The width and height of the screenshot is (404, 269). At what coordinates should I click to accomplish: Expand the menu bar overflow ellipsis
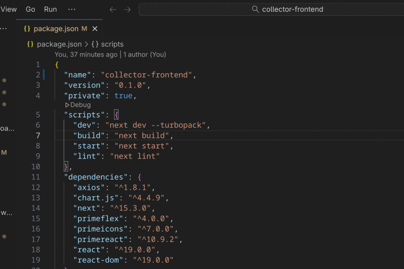tap(72, 9)
